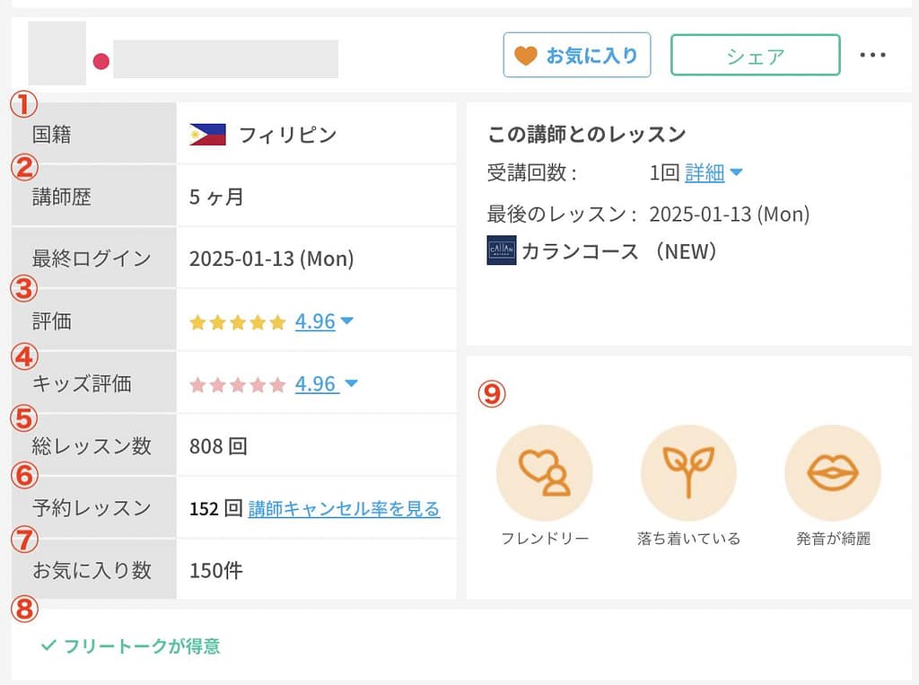Click the フレンドリー heart-person icon

544,472
